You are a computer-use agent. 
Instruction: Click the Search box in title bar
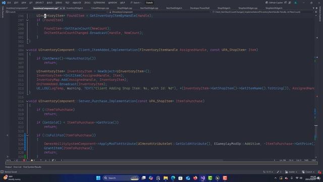[x=136, y=3]
